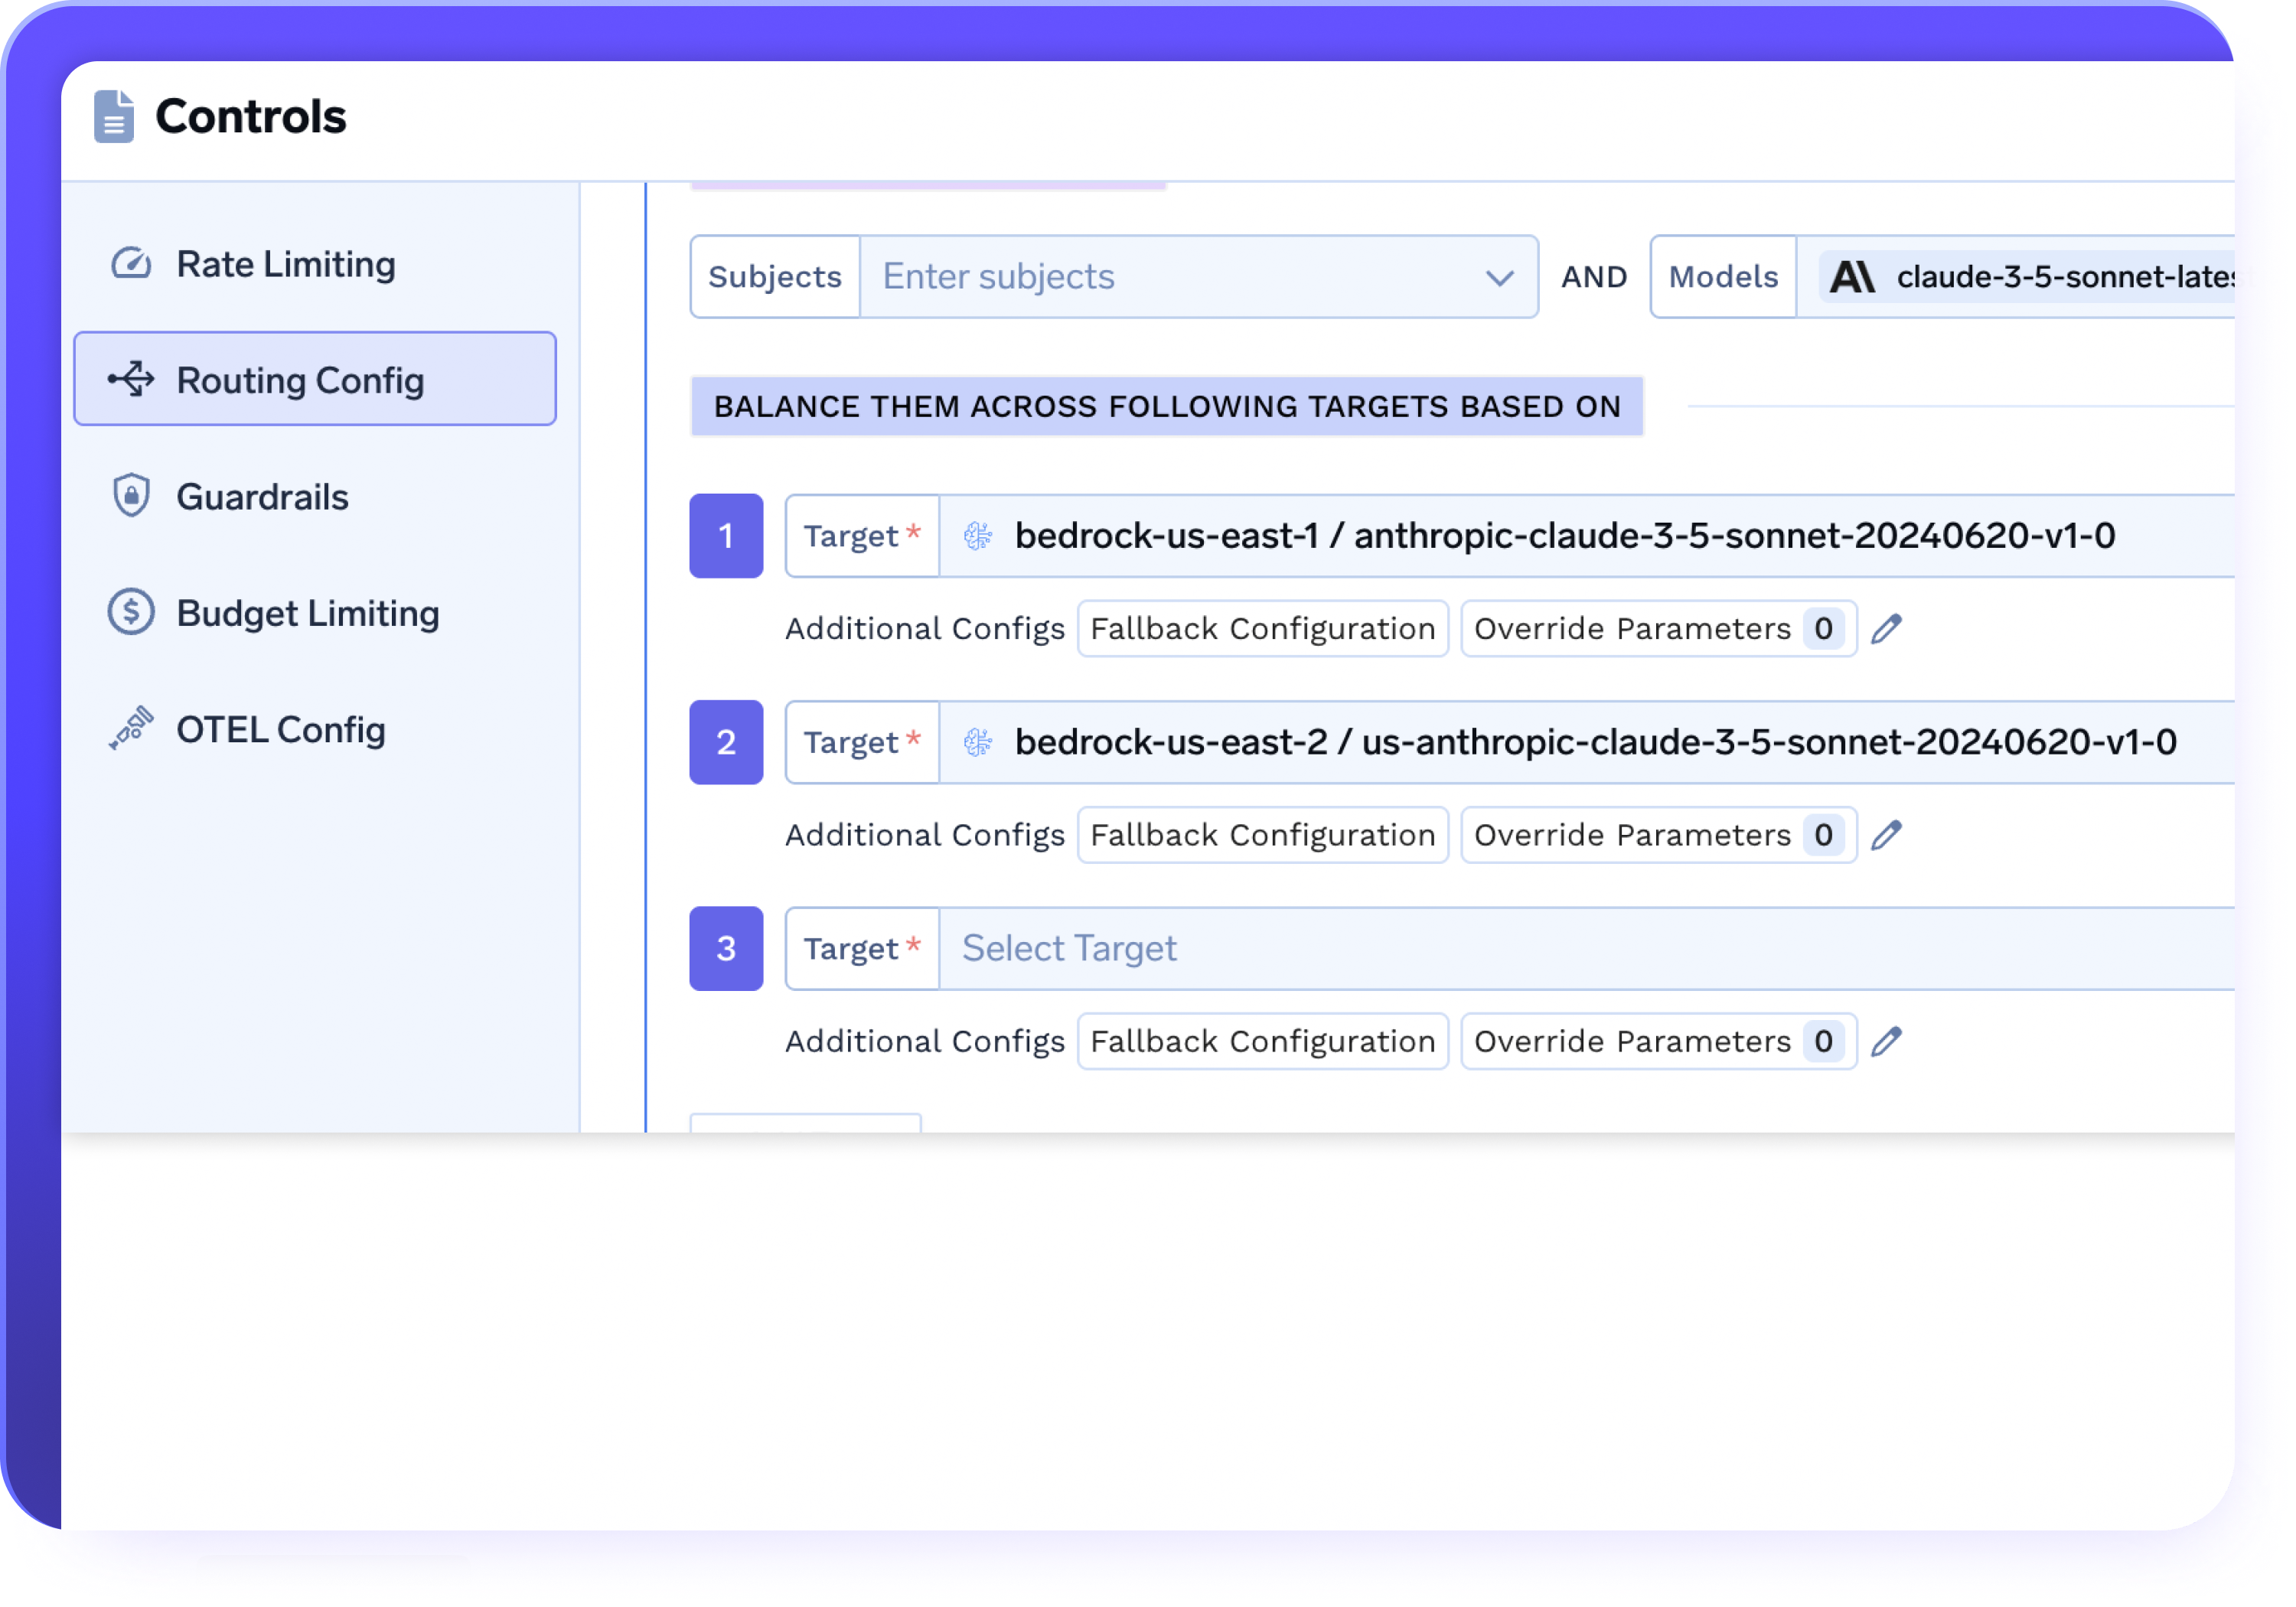
Task: Click the Routing Config routing icon
Action: click(x=131, y=379)
